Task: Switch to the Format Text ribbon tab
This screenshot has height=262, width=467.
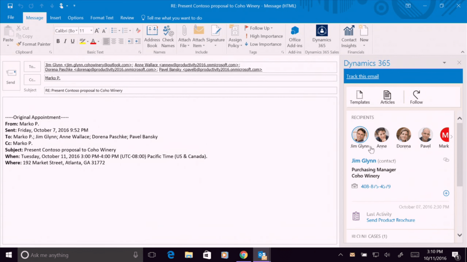Action: 102,18
